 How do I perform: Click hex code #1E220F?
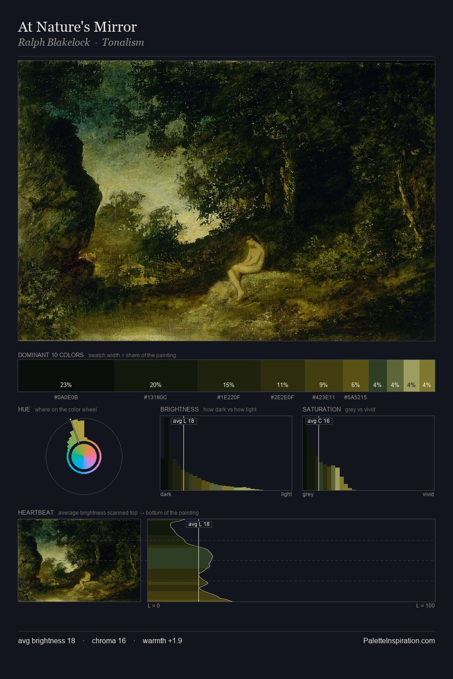(x=229, y=397)
